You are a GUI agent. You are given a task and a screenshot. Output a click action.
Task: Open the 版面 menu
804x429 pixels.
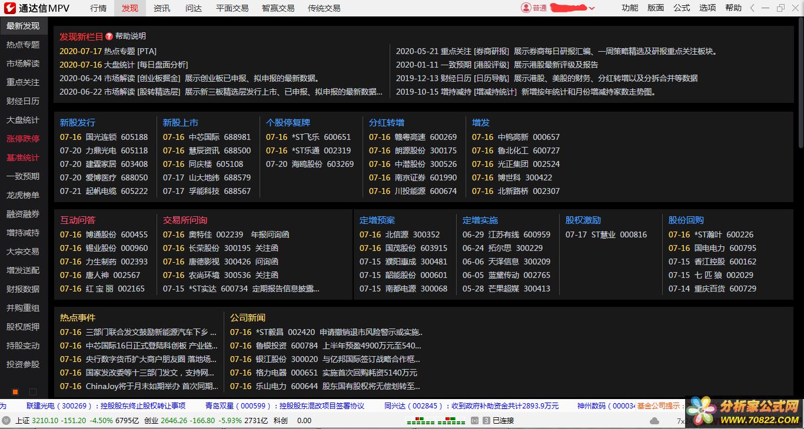click(x=656, y=8)
